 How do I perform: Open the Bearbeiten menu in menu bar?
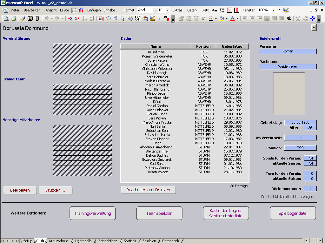[32, 10]
